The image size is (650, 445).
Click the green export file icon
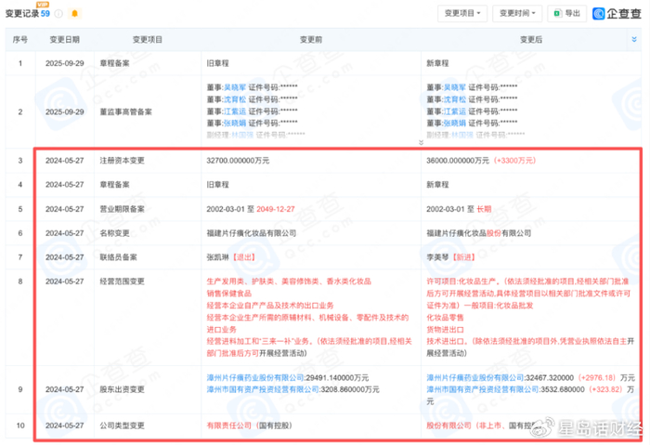coord(557,14)
